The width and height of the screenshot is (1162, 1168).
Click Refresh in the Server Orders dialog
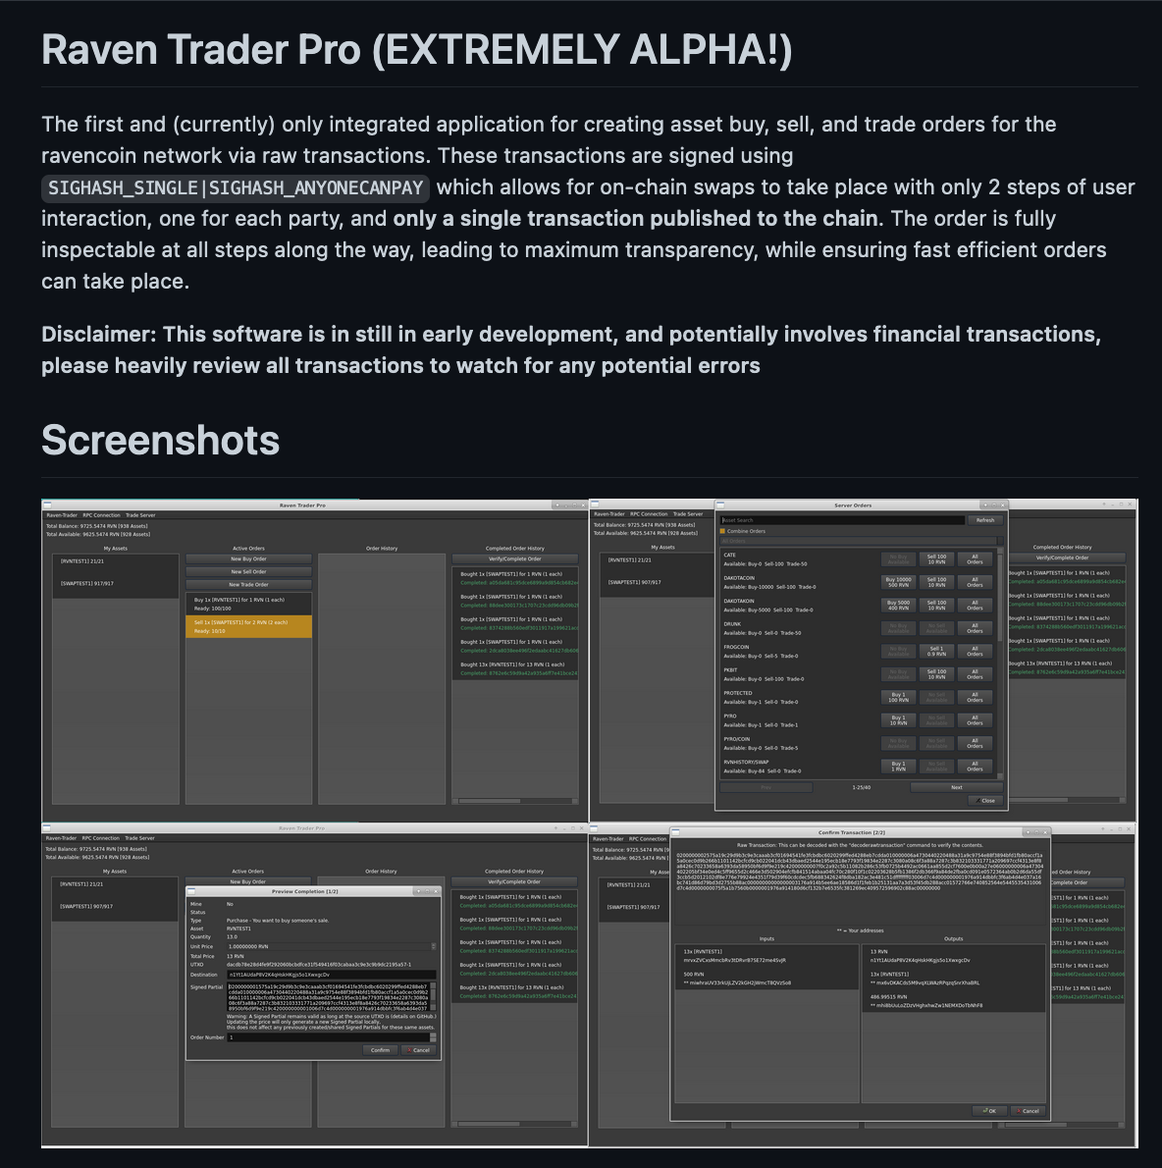click(x=984, y=520)
